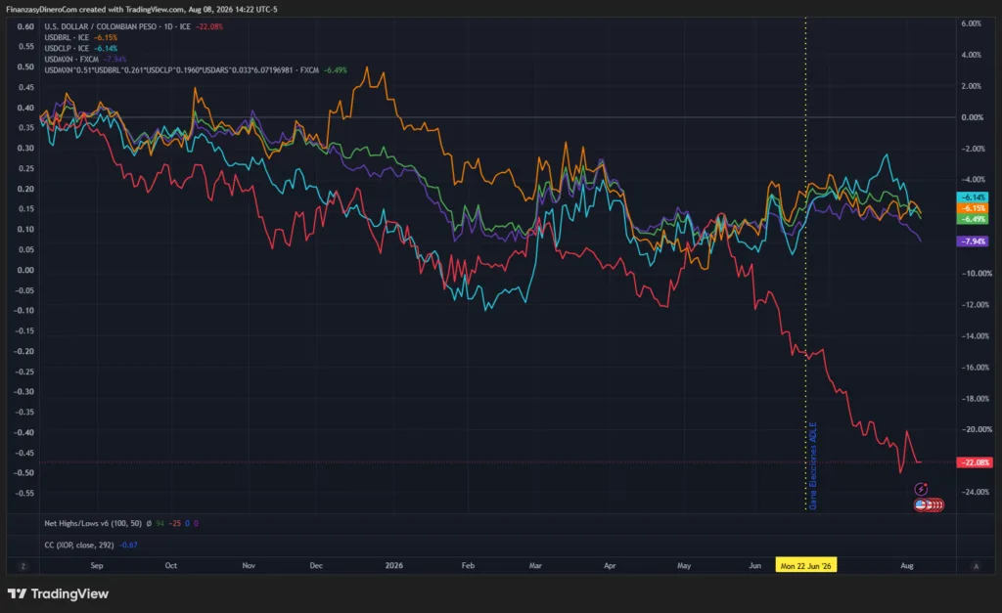Click the Aug label on time axis
The image size is (1002, 613).
point(906,566)
